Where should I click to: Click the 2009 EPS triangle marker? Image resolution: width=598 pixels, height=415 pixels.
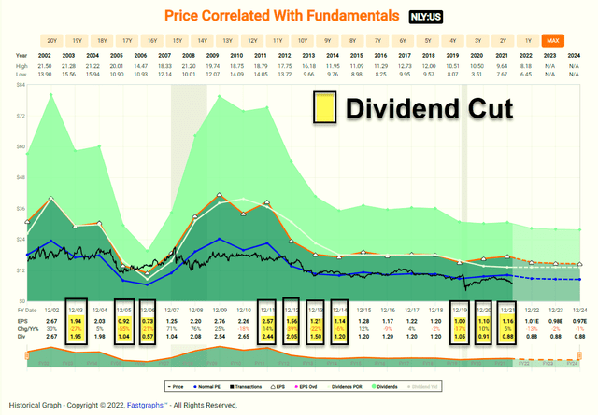(220, 195)
